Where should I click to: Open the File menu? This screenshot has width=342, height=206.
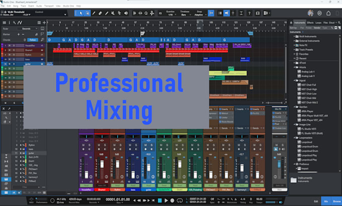click(x=3, y=6)
